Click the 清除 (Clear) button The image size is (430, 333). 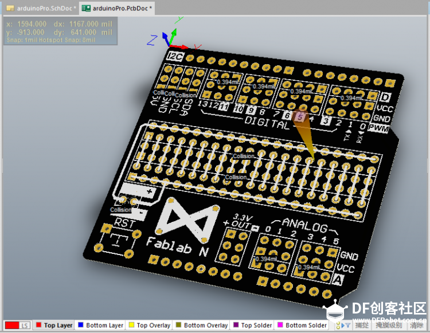[x=417, y=326]
